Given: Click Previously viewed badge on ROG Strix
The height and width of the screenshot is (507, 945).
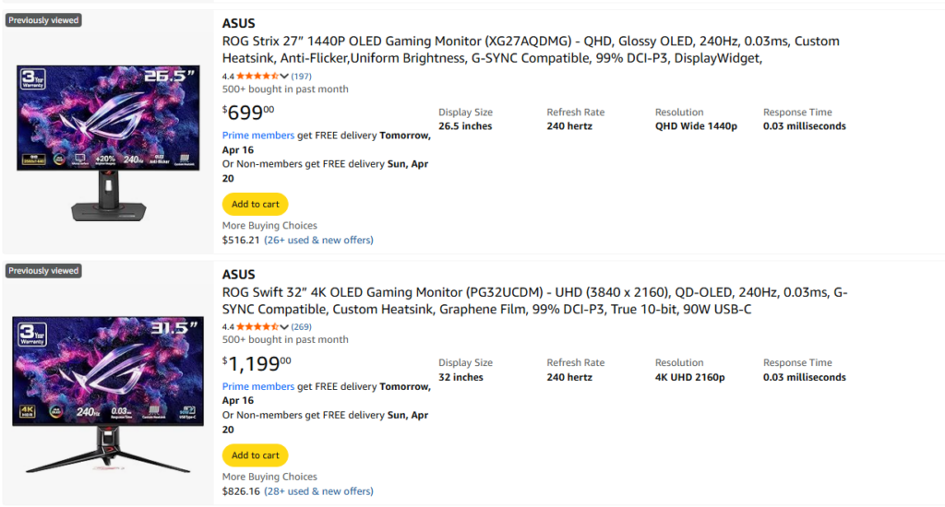Looking at the screenshot, I should coord(43,20).
